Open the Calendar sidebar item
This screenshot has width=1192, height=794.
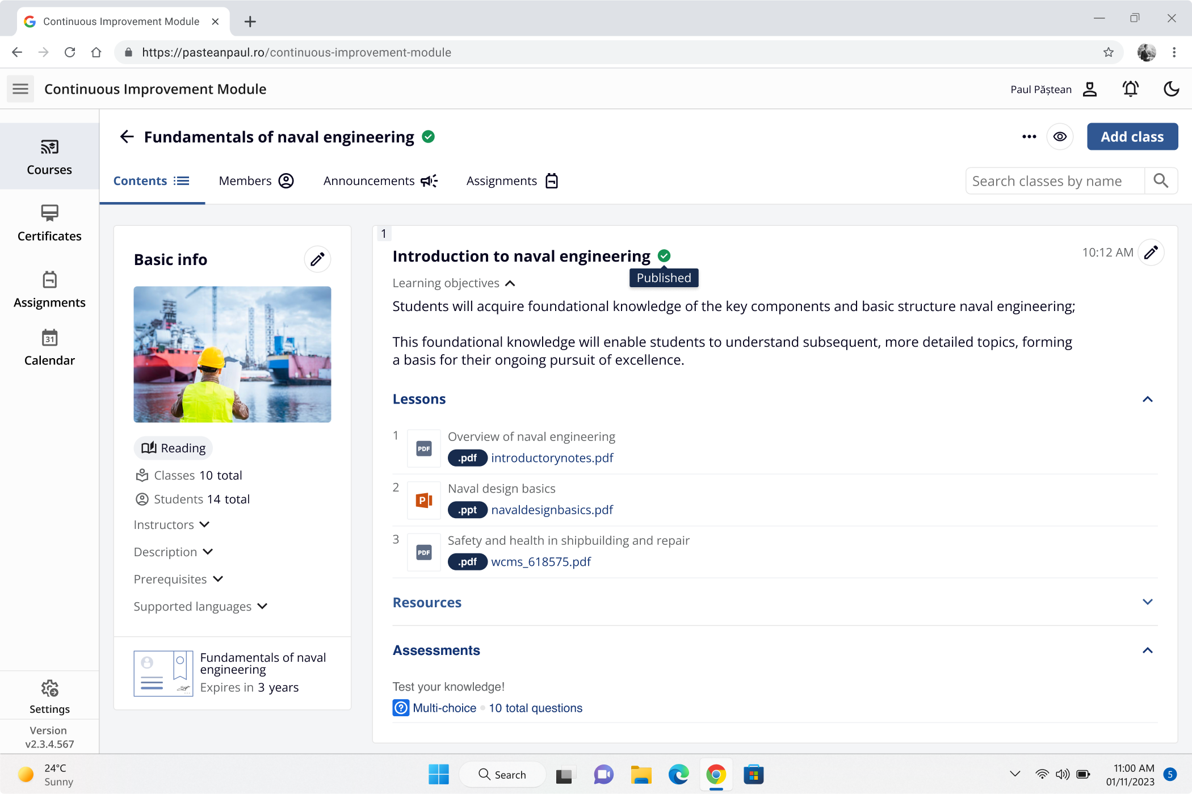pyautogui.click(x=49, y=347)
